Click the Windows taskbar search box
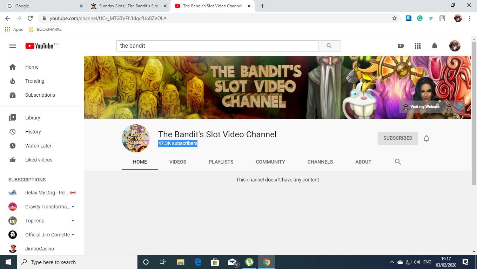The image size is (477, 269). click(77, 262)
